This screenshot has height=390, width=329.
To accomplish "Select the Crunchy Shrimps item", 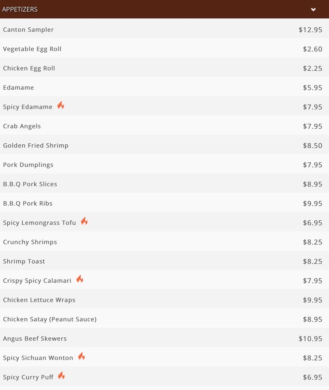I will coord(164,242).
